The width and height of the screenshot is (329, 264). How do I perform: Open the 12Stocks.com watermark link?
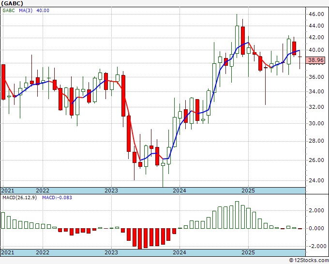point(309,260)
